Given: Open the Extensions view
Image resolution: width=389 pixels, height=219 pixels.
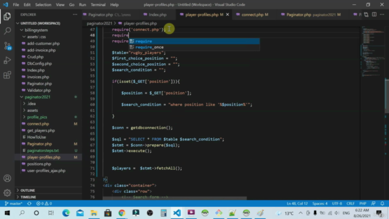Looking at the screenshot, I should [7, 75].
